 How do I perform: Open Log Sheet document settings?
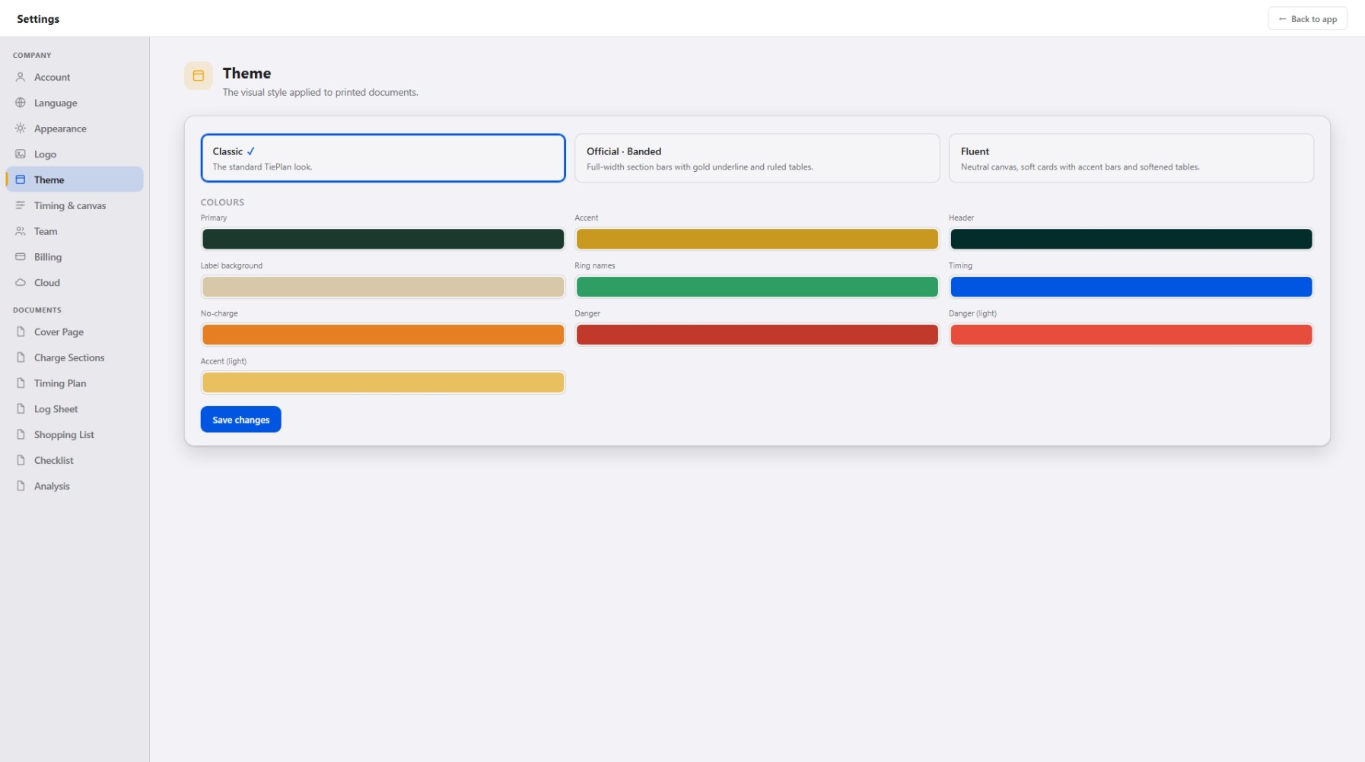tap(75, 408)
